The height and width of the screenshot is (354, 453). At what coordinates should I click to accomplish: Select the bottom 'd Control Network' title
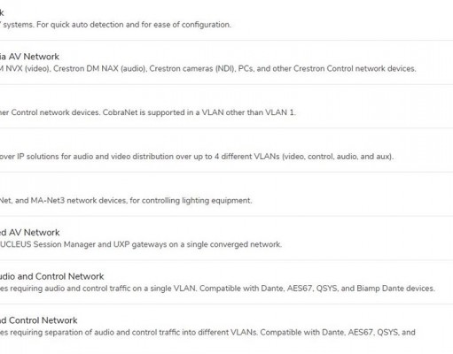click(x=39, y=320)
